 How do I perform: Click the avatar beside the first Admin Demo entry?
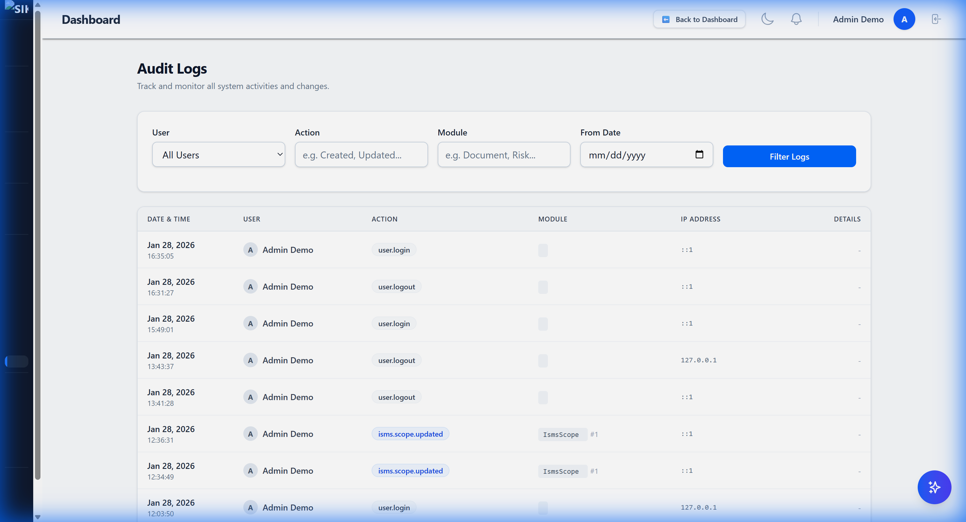251,250
